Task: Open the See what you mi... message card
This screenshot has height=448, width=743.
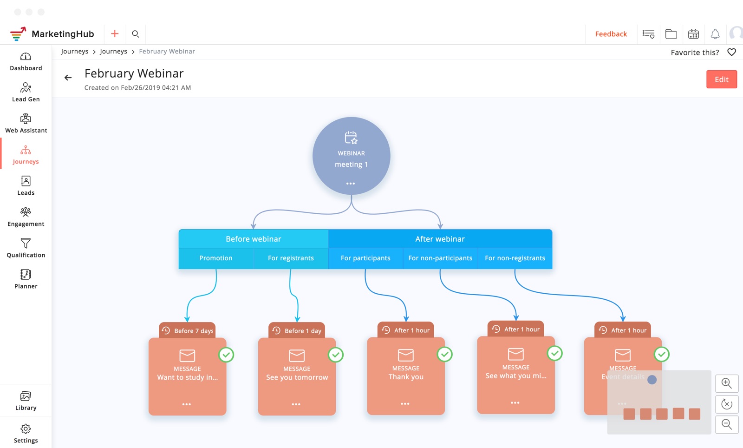Action: tap(516, 375)
